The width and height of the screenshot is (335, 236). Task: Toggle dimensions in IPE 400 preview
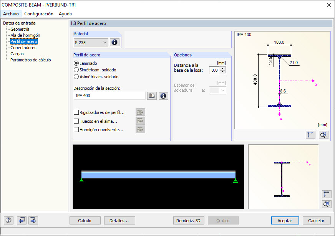tap(310, 135)
